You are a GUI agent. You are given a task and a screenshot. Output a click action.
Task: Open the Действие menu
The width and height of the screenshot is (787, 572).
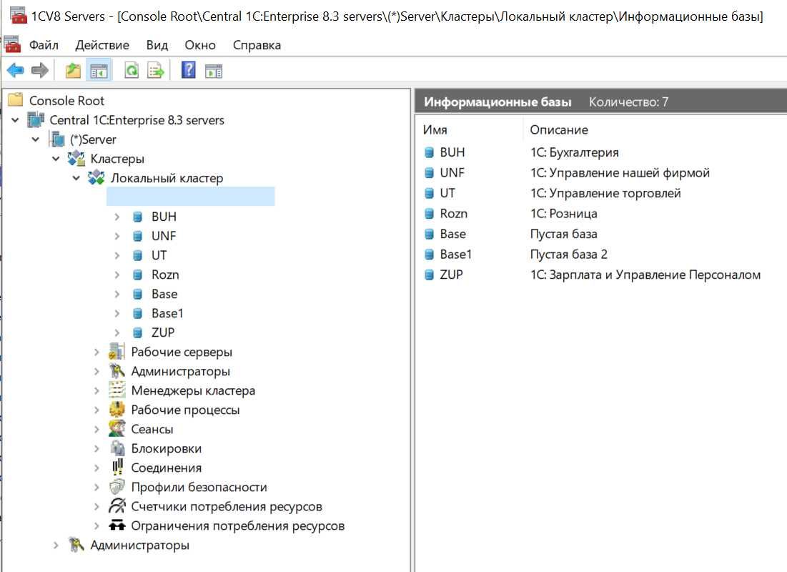tap(102, 45)
